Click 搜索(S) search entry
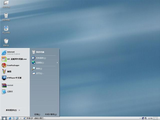 click(39, 68)
